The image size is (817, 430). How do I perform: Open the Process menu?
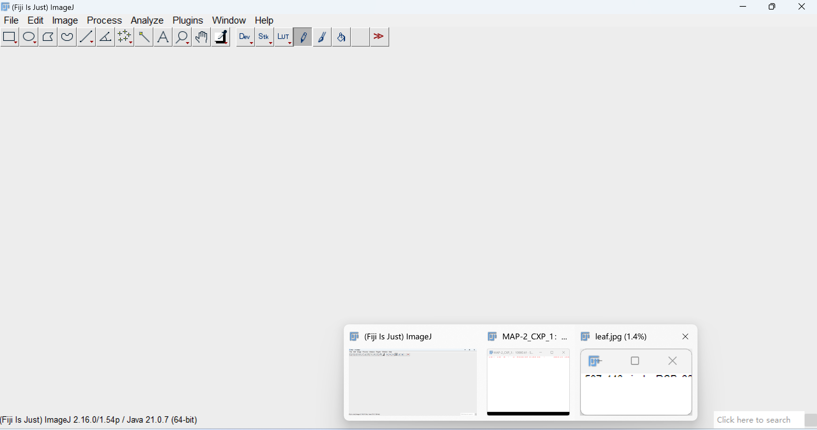click(x=104, y=20)
